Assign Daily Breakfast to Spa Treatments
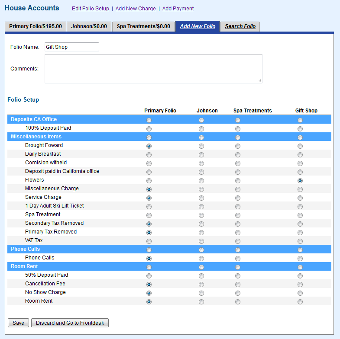Viewport: 340px width, 339px height. [238, 155]
